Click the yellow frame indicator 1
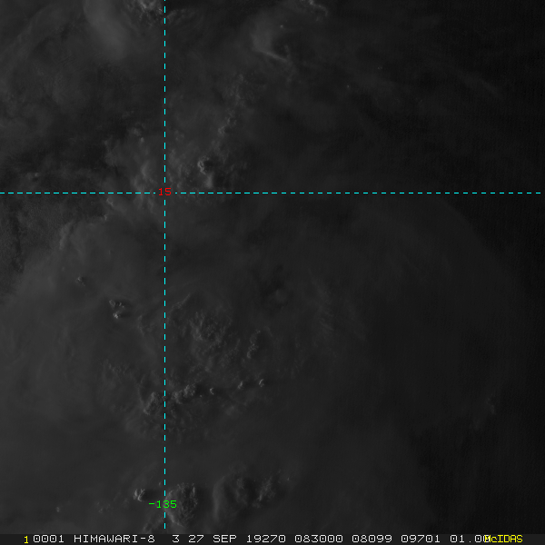This screenshot has width=545, height=545. [26, 540]
